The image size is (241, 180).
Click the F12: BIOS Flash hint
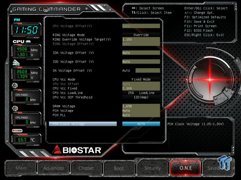(x=199, y=31)
